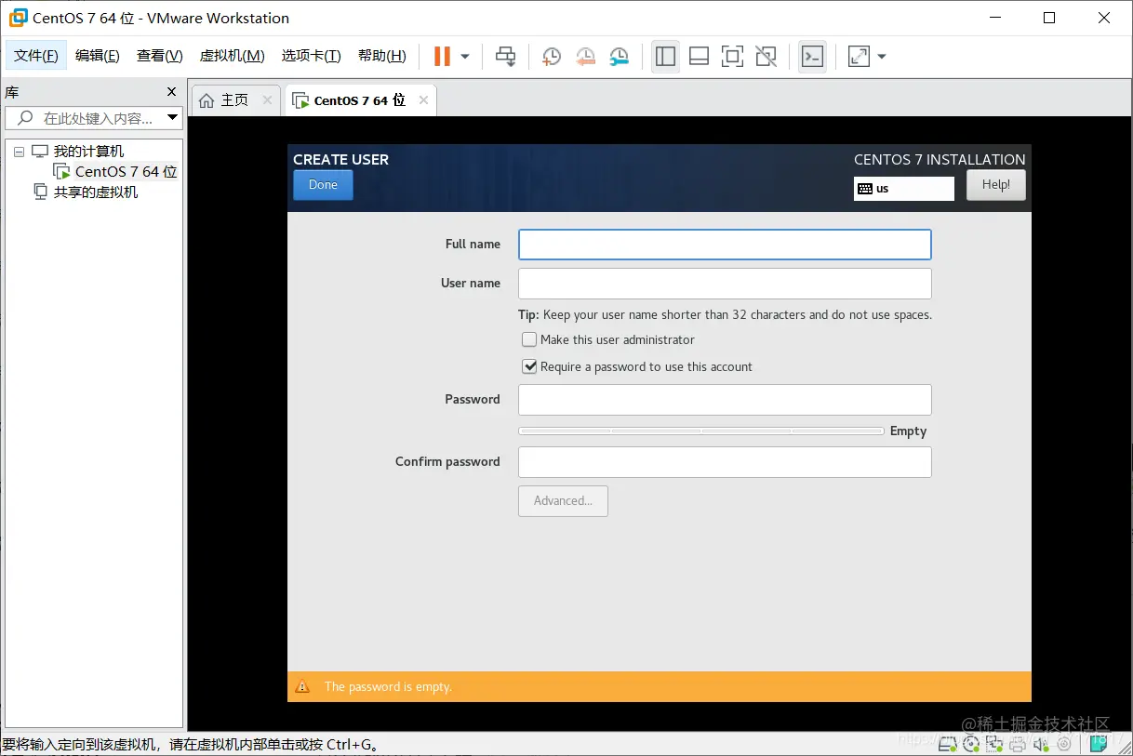Click the Advanced... button

click(x=563, y=501)
